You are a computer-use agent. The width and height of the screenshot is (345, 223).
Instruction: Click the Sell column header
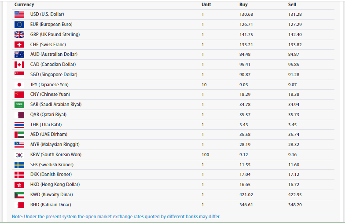(292, 4)
